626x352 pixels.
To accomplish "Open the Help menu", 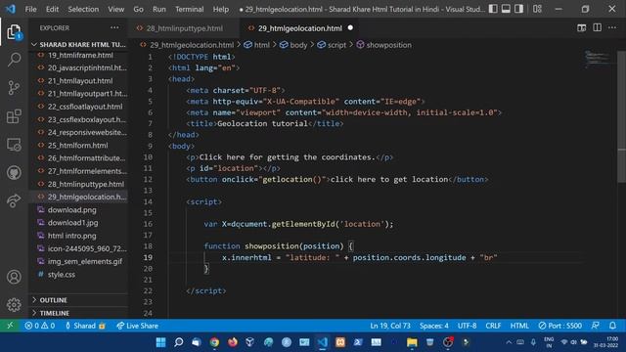I will point(220,9).
